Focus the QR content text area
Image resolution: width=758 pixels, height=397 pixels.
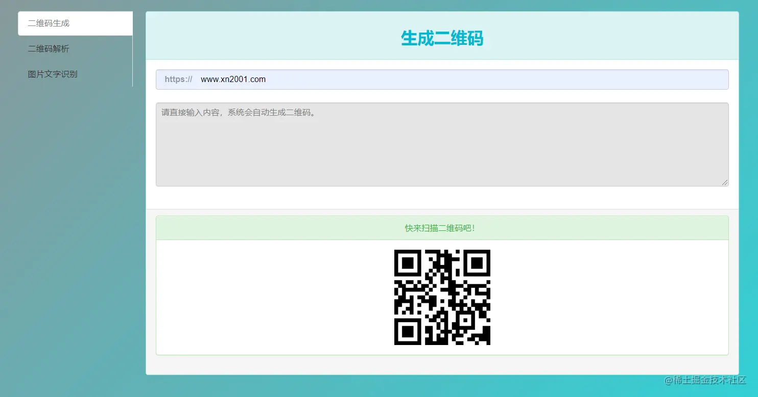pyautogui.click(x=442, y=145)
